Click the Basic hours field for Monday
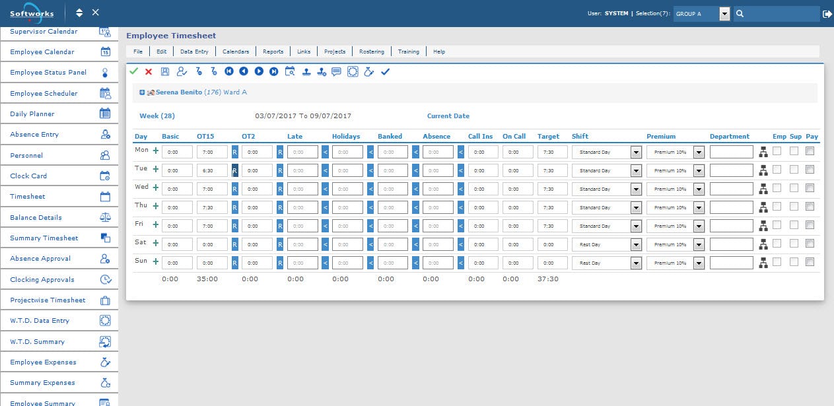This screenshot has height=406, width=834. click(x=176, y=151)
